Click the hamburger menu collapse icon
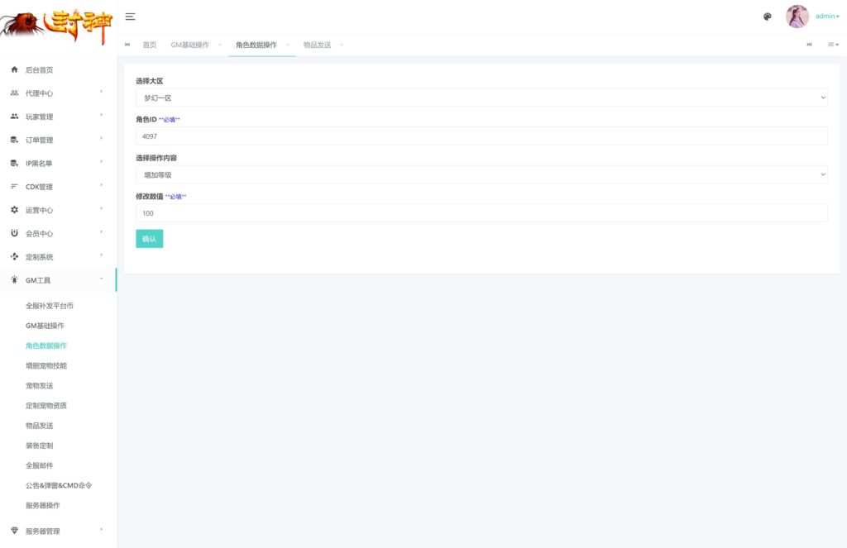The height and width of the screenshot is (548, 847). click(x=130, y=17)
